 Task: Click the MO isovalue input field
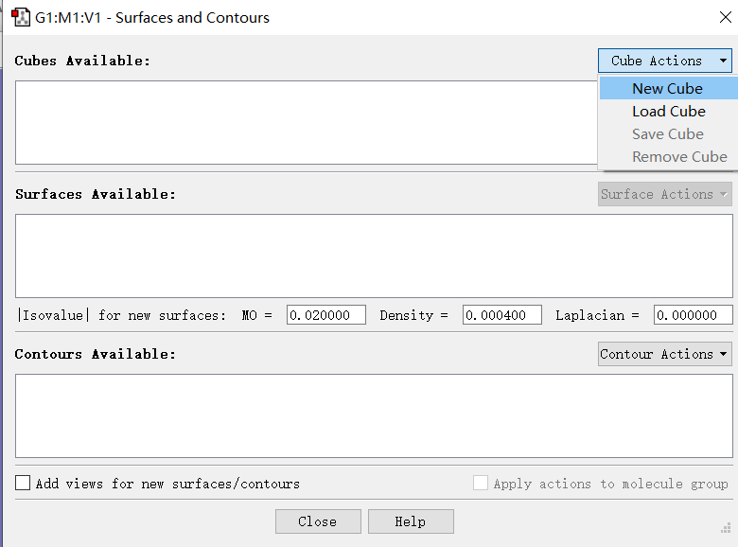(326, 315)
